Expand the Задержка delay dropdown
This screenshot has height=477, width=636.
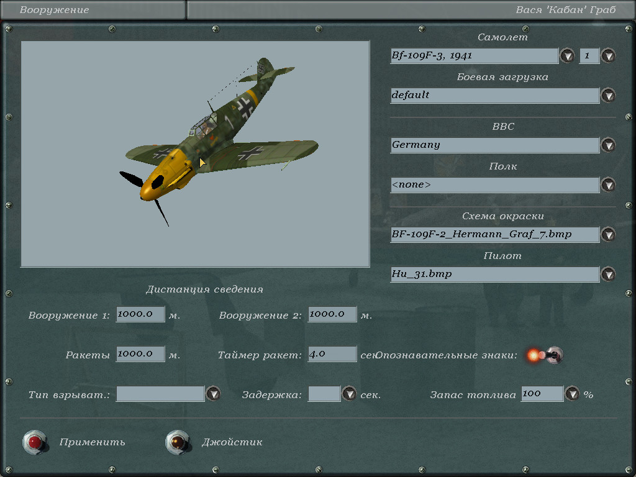(x=349, y=394)
